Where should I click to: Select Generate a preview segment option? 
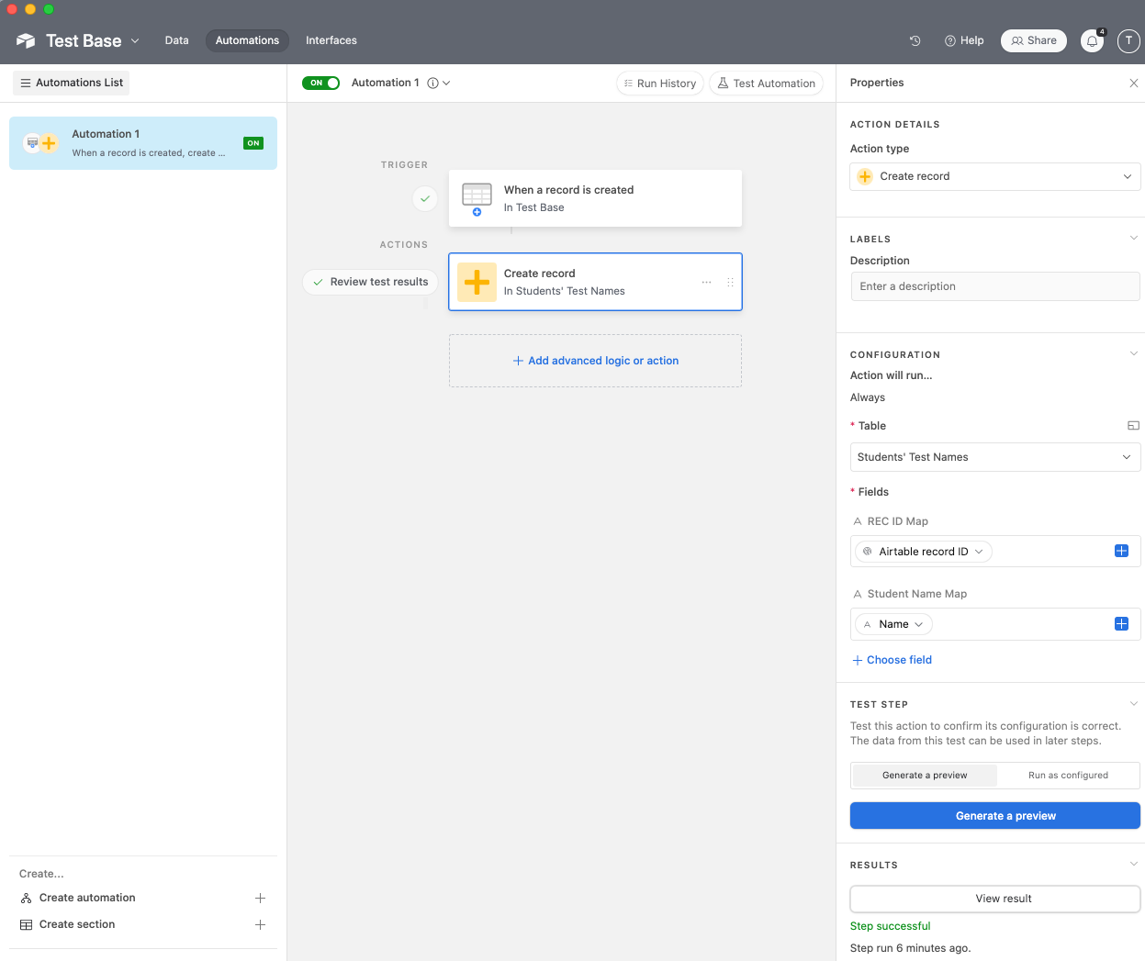[x=924, y=776]
